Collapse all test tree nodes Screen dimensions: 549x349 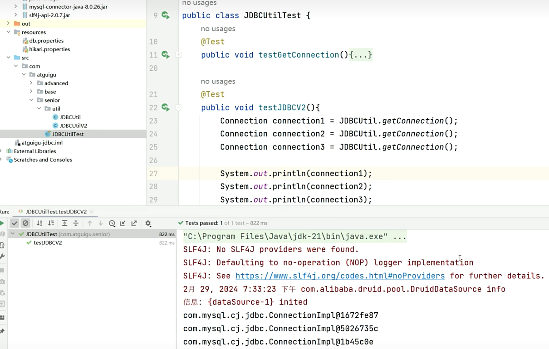(x=76, y=223)
